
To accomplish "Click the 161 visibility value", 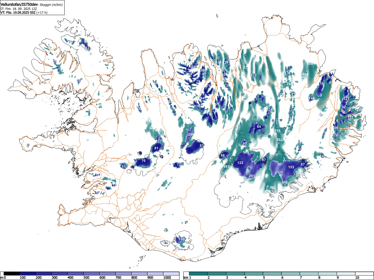I will tap(277, 131).
